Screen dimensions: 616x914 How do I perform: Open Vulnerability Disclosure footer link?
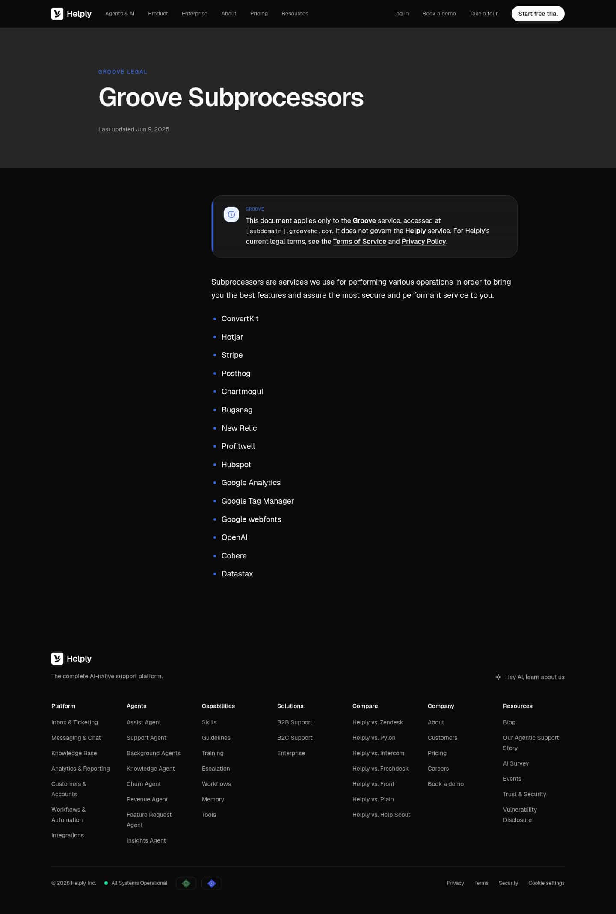coord(520,815)
